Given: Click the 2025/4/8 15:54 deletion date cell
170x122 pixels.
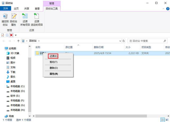Looking at the screenshot, I should coord(103,53).
